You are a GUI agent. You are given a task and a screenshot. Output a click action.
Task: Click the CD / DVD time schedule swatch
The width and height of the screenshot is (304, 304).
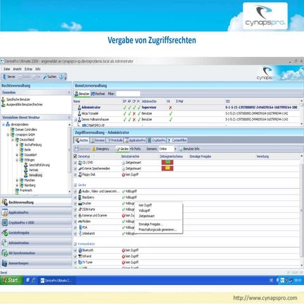coord(167,162)
